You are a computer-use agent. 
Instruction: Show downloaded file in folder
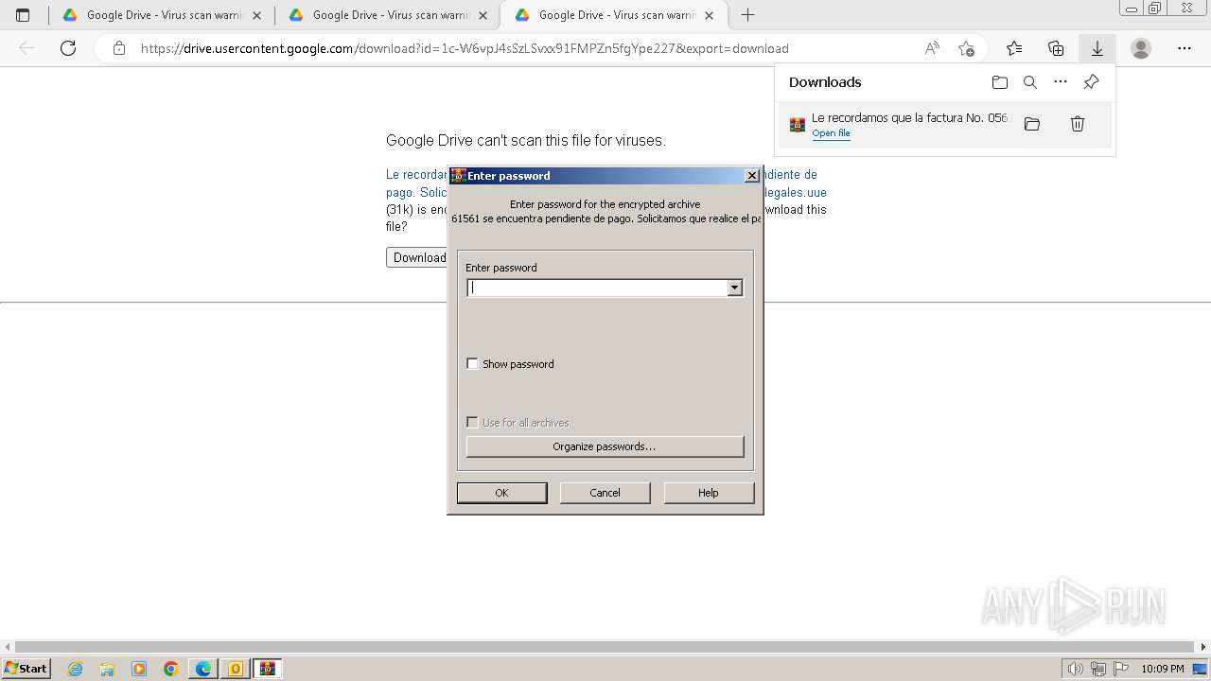pyautogui.click(x=1032, y=124)
